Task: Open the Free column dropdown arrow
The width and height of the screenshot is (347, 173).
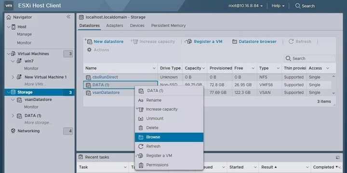Action: pos(253,68)
